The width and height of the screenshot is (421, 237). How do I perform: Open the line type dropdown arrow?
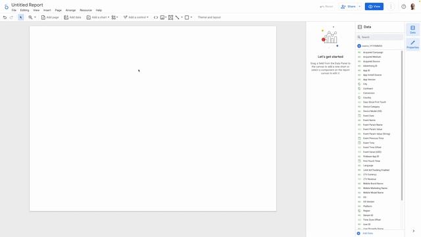pyautogui.click(x=182, y=18)
